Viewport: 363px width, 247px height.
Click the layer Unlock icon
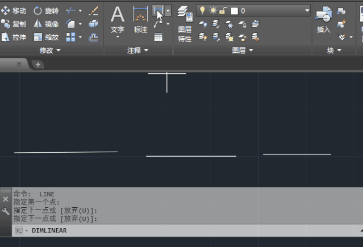tap(243, 37)
